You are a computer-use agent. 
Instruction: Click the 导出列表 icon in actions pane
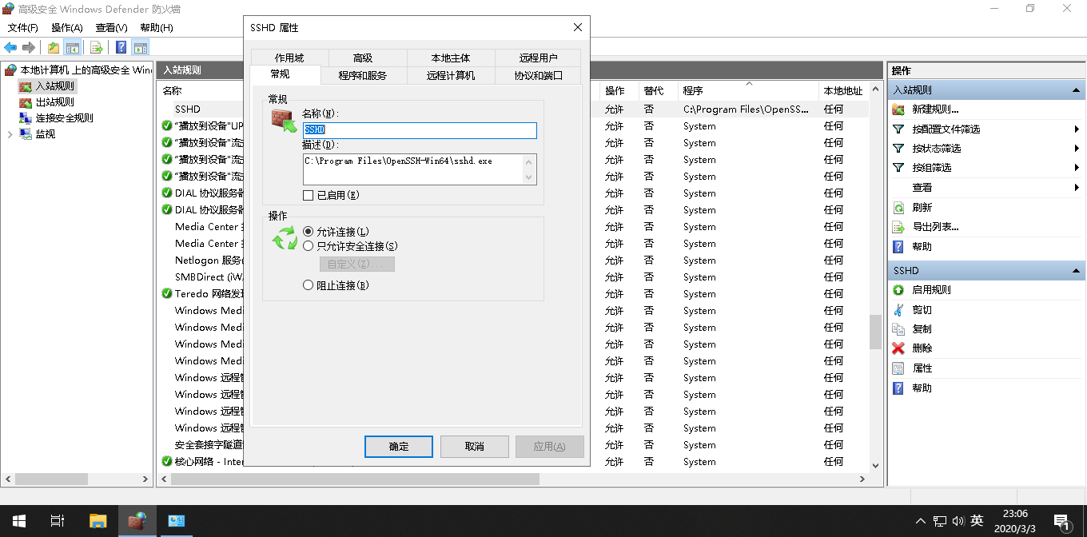click(898, 227)
